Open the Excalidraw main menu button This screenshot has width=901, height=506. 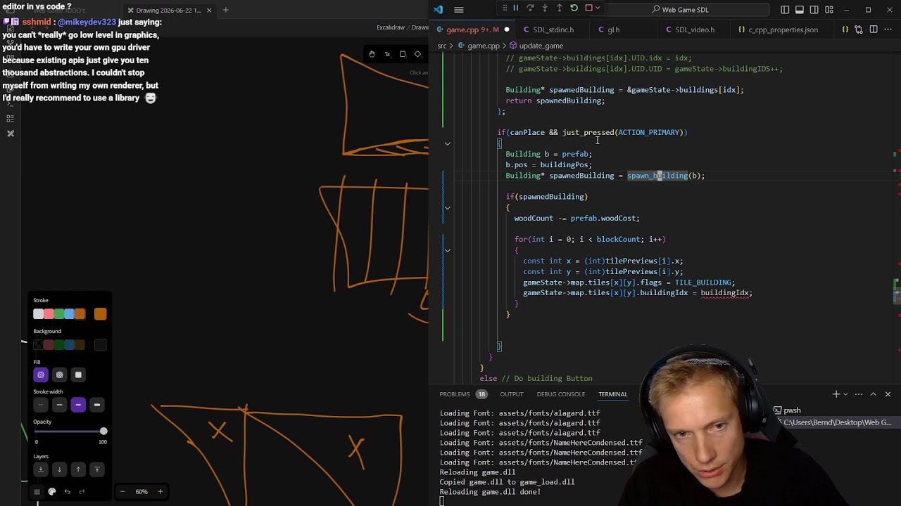pos(37,491)
